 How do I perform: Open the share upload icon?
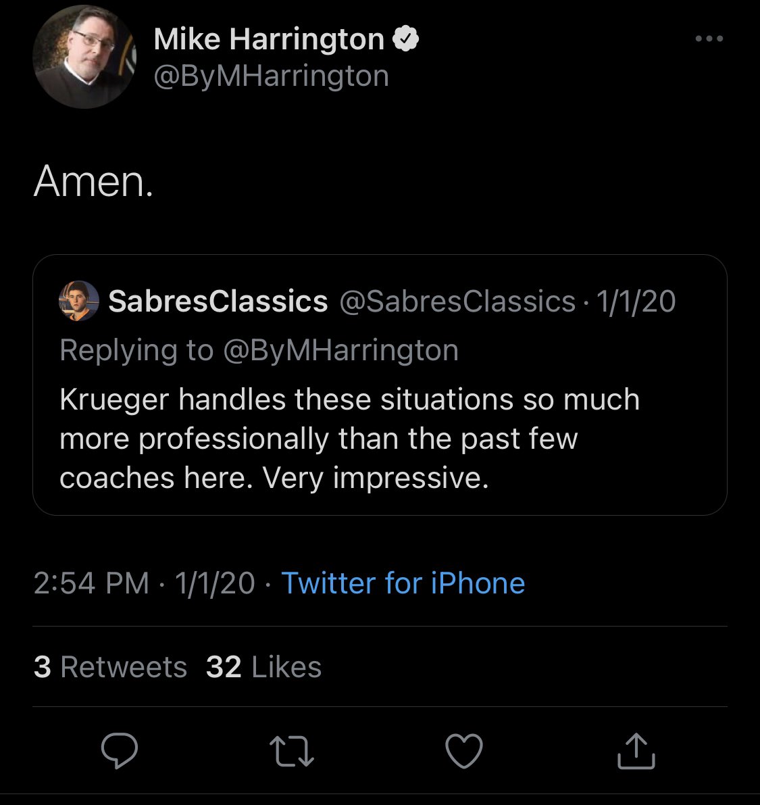tap(636, 750)
